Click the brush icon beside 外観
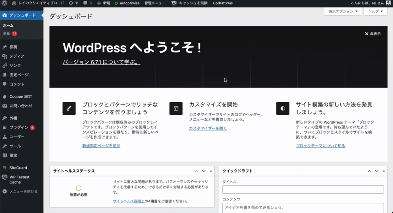393x213 pixels. click(5, 118)
